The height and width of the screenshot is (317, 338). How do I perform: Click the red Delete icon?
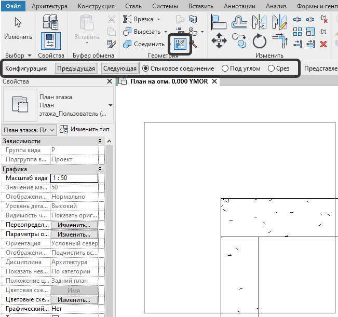[324, 44]
